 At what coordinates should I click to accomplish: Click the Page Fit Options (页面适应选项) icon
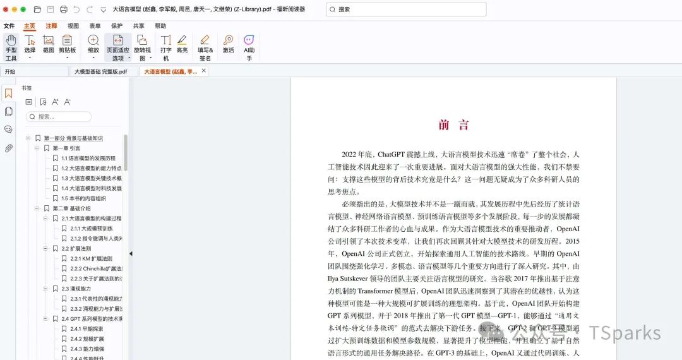pos(118,40)
